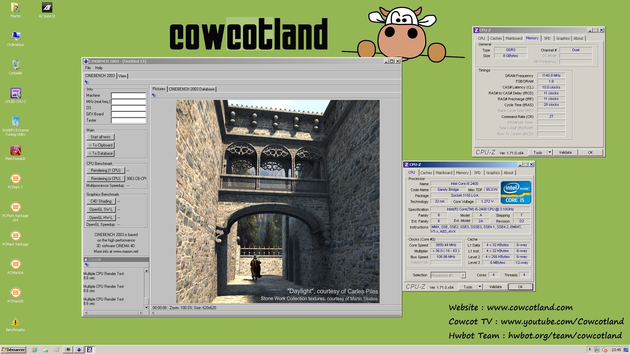
Task: Click the Start all tests button
Action: [x=100, y=137]
